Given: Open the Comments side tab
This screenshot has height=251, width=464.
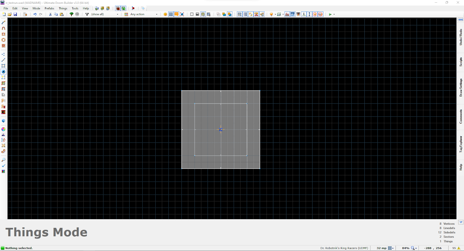Looking at the screenshot, I should click(x=461, y=116).
